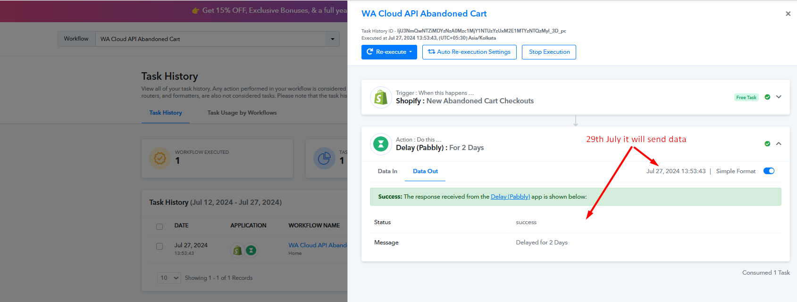
Task: Click the Stop Execution button
Action: (x=549, y=52)
